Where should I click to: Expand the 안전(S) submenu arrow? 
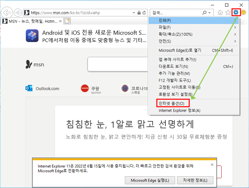click(235, 41)
